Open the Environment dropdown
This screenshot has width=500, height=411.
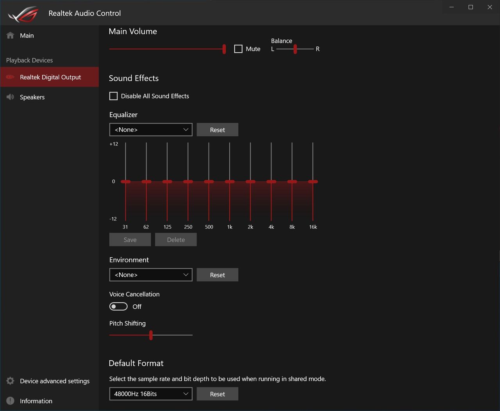(x=151, y=275)
